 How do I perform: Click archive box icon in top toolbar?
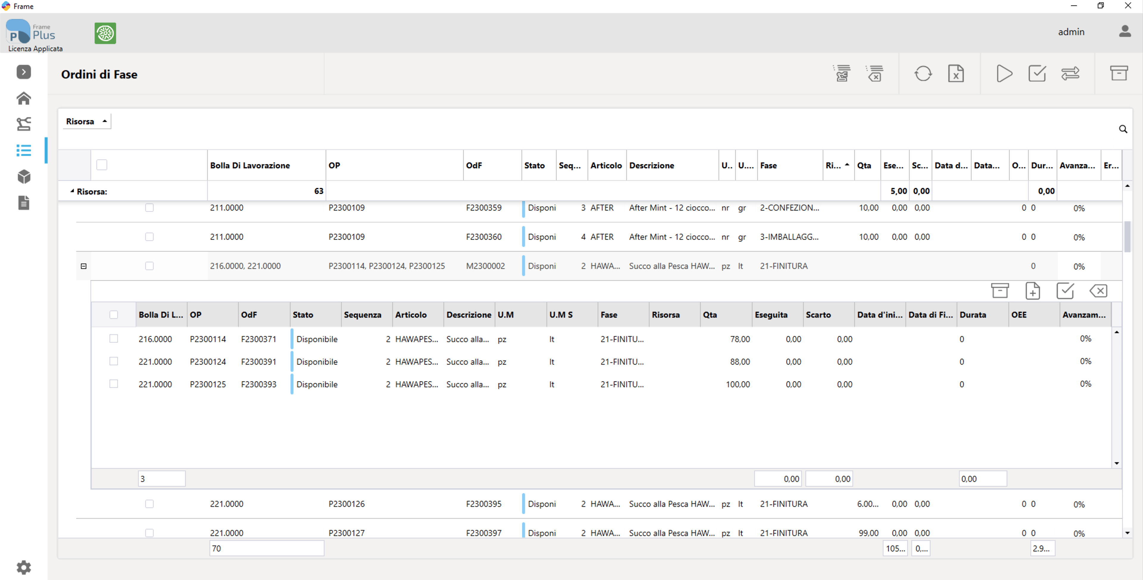click(x=1119, y=73)
